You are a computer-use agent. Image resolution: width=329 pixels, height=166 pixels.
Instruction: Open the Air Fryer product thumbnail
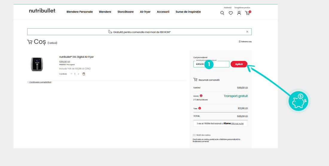[x=37, y=64]
